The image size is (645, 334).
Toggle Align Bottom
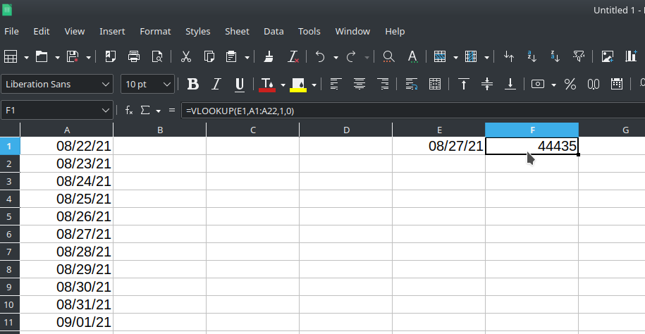point(510,84)
